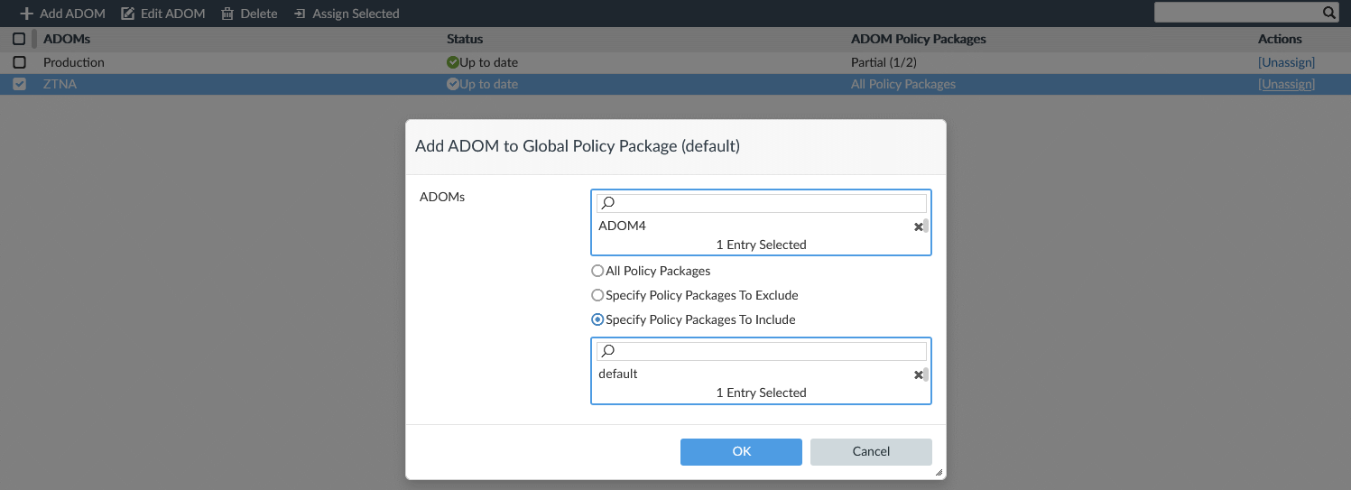This screenshot has height=490, width=1351.
Task: Click Cancel in the dialog
Action: (x=871, y=451)
